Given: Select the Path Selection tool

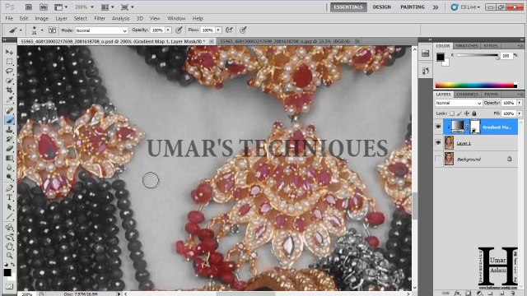Looking at the screenshot, I should pos(9,206).
